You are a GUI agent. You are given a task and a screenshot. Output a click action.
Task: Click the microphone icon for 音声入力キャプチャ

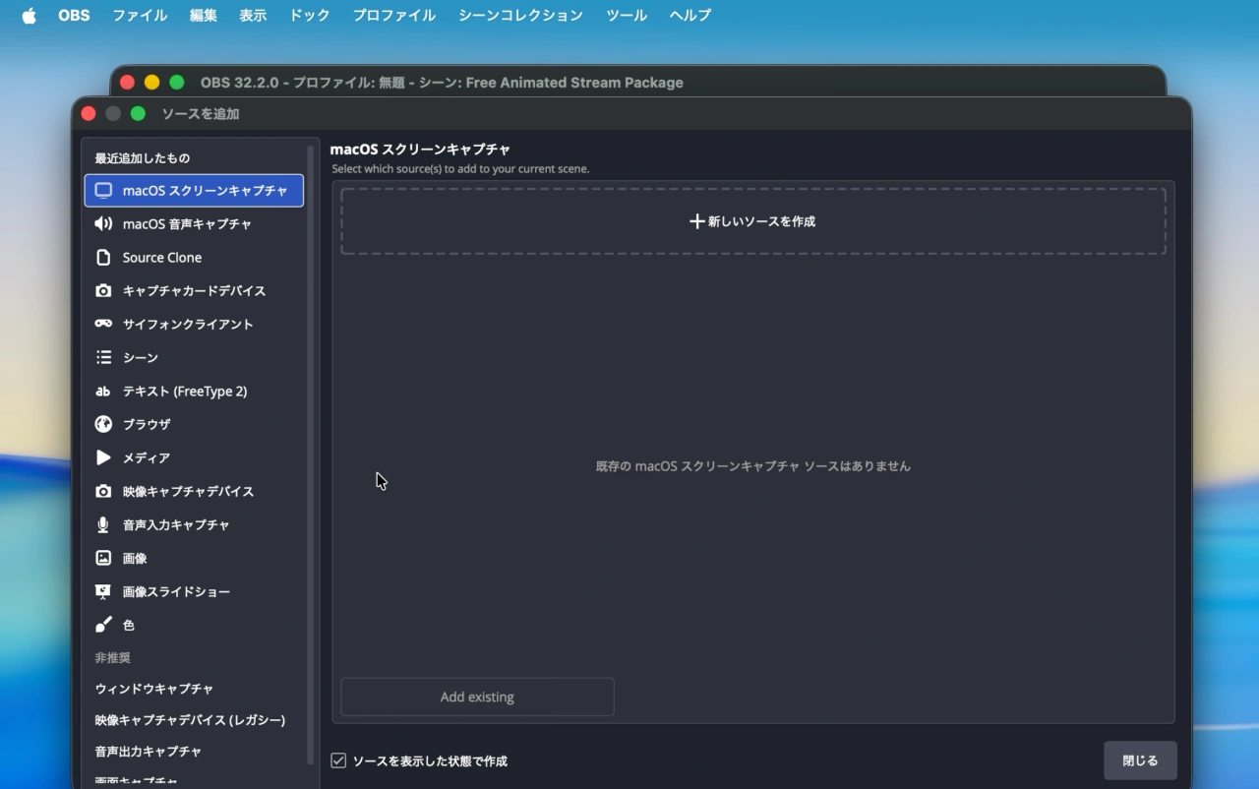[103, 525]
